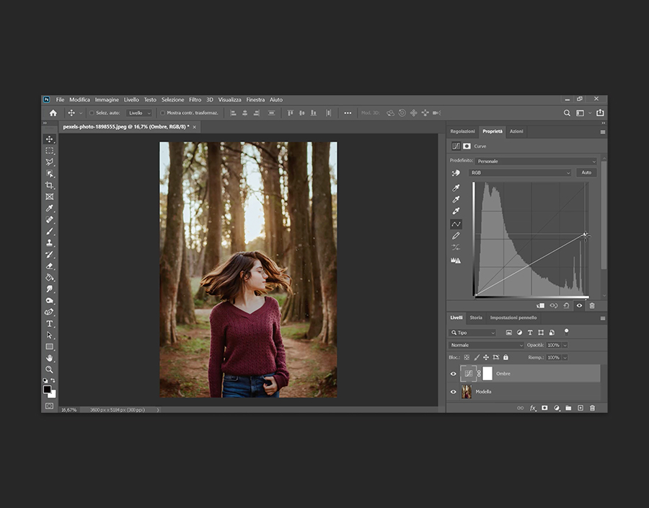Click the Auto button in Curves

(x=586, y=173)
